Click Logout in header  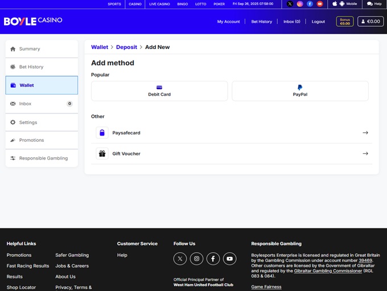[318, 22]
